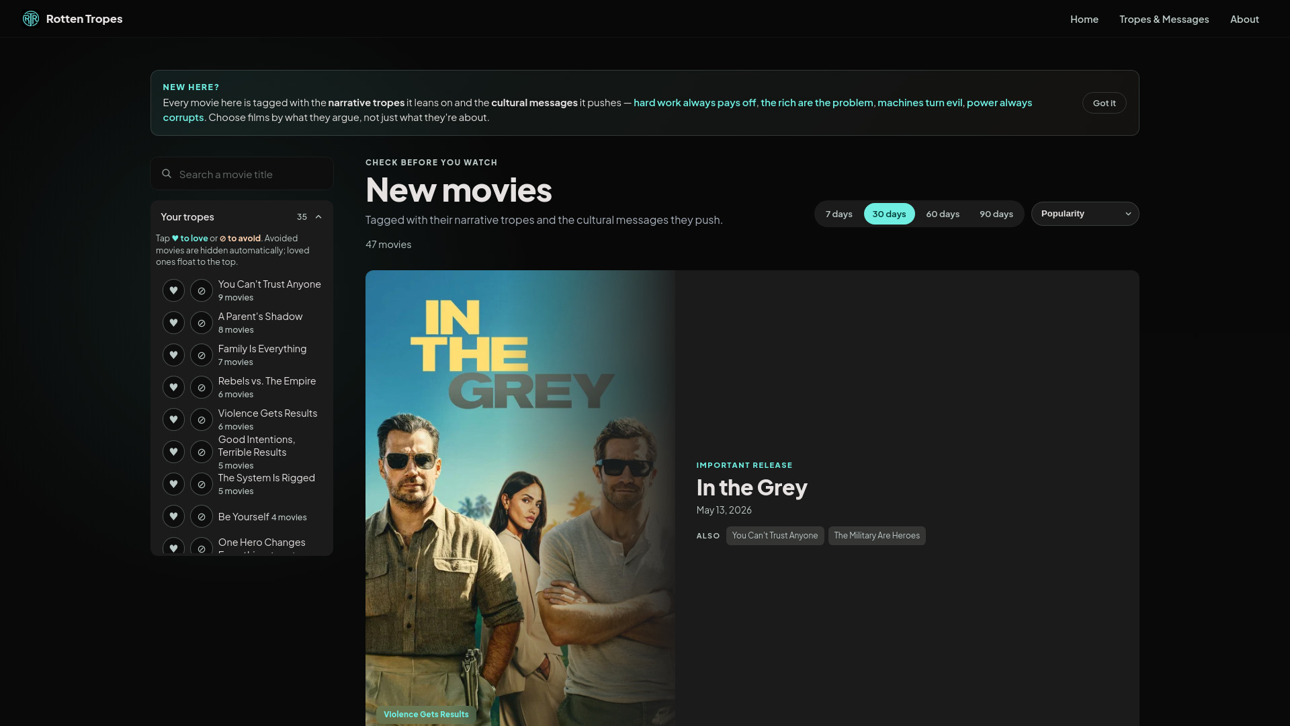Click the New movies heading
The height and width of the screenshot is (726, 1290).
[x=459, y=190]
